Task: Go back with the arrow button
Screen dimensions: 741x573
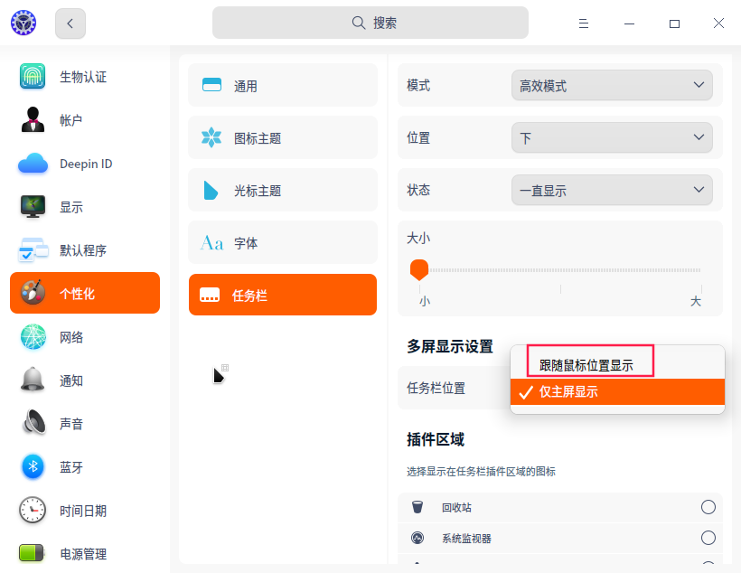Action: point(70,23)
